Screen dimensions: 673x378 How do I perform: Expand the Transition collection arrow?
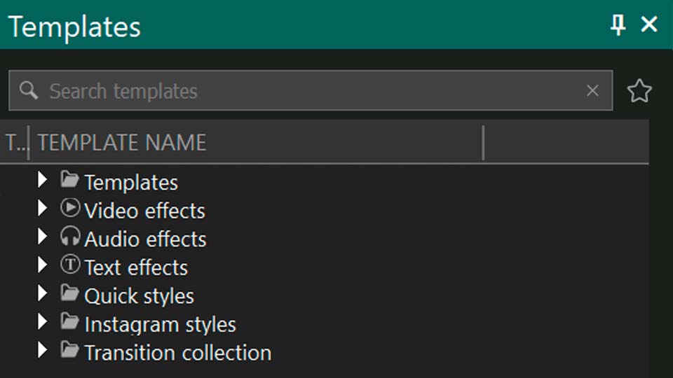tap(42, 350)
